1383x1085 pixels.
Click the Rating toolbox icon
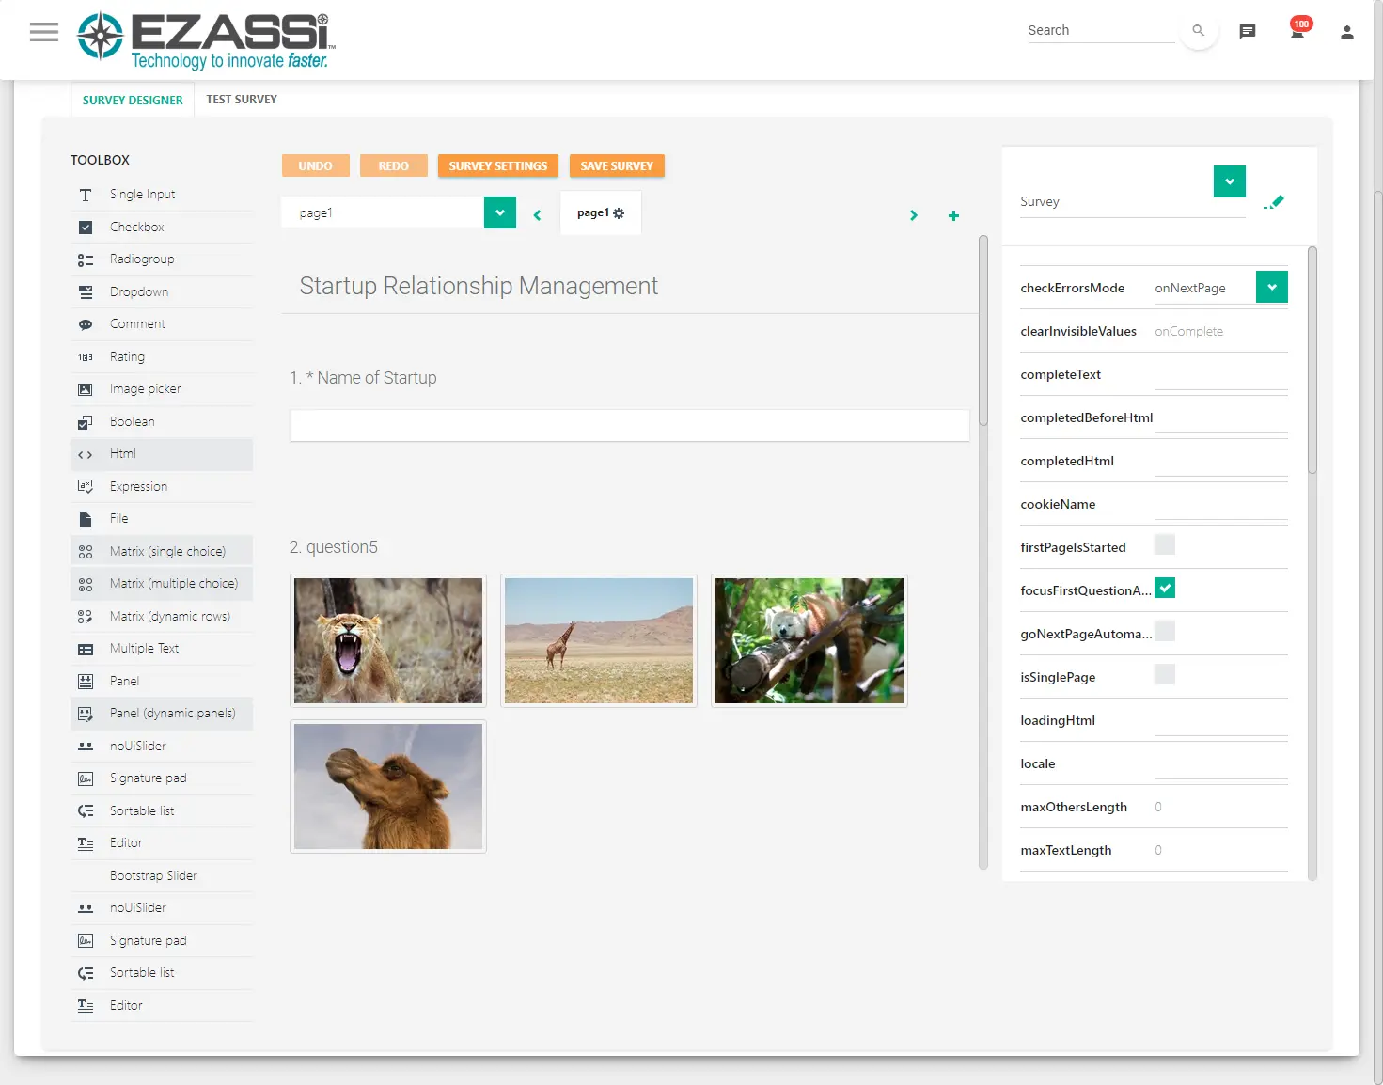(86, 357)
